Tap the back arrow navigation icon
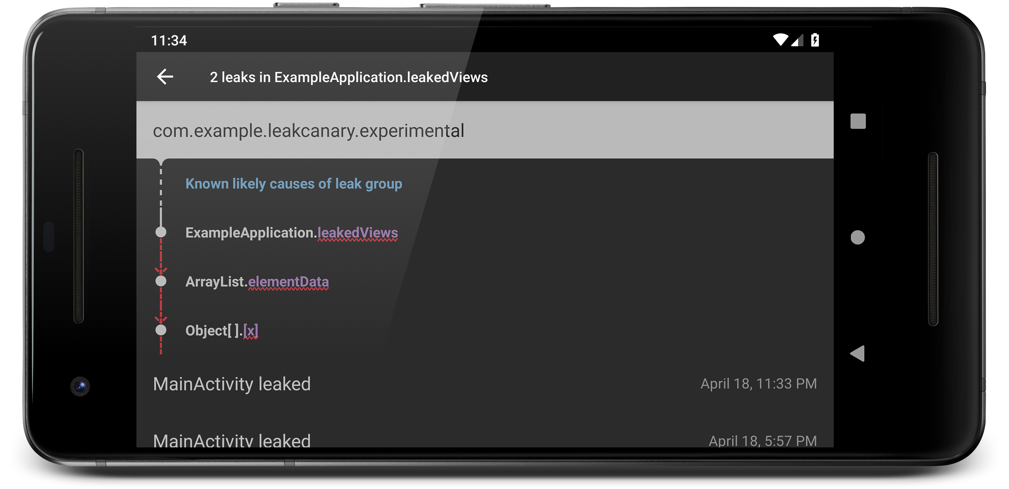1009x489 pixels. (165, 78)
